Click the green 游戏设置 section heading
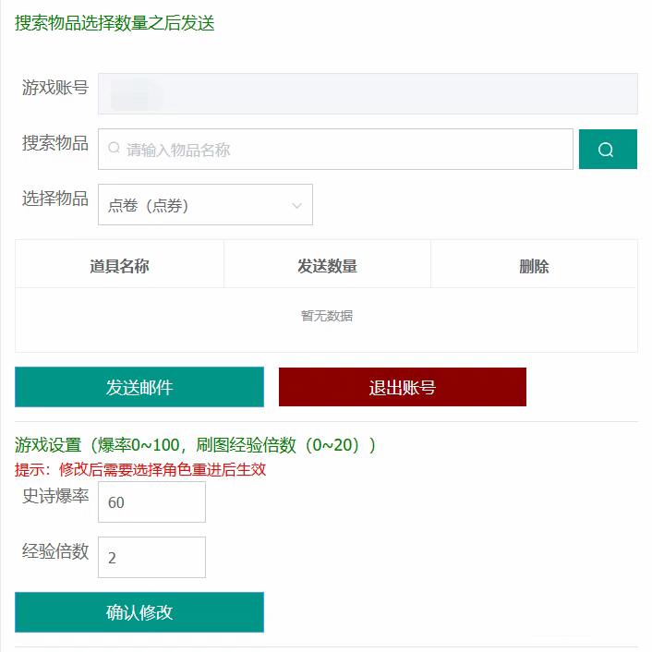Screen dimensions: 652x652 tap(195, 445)
